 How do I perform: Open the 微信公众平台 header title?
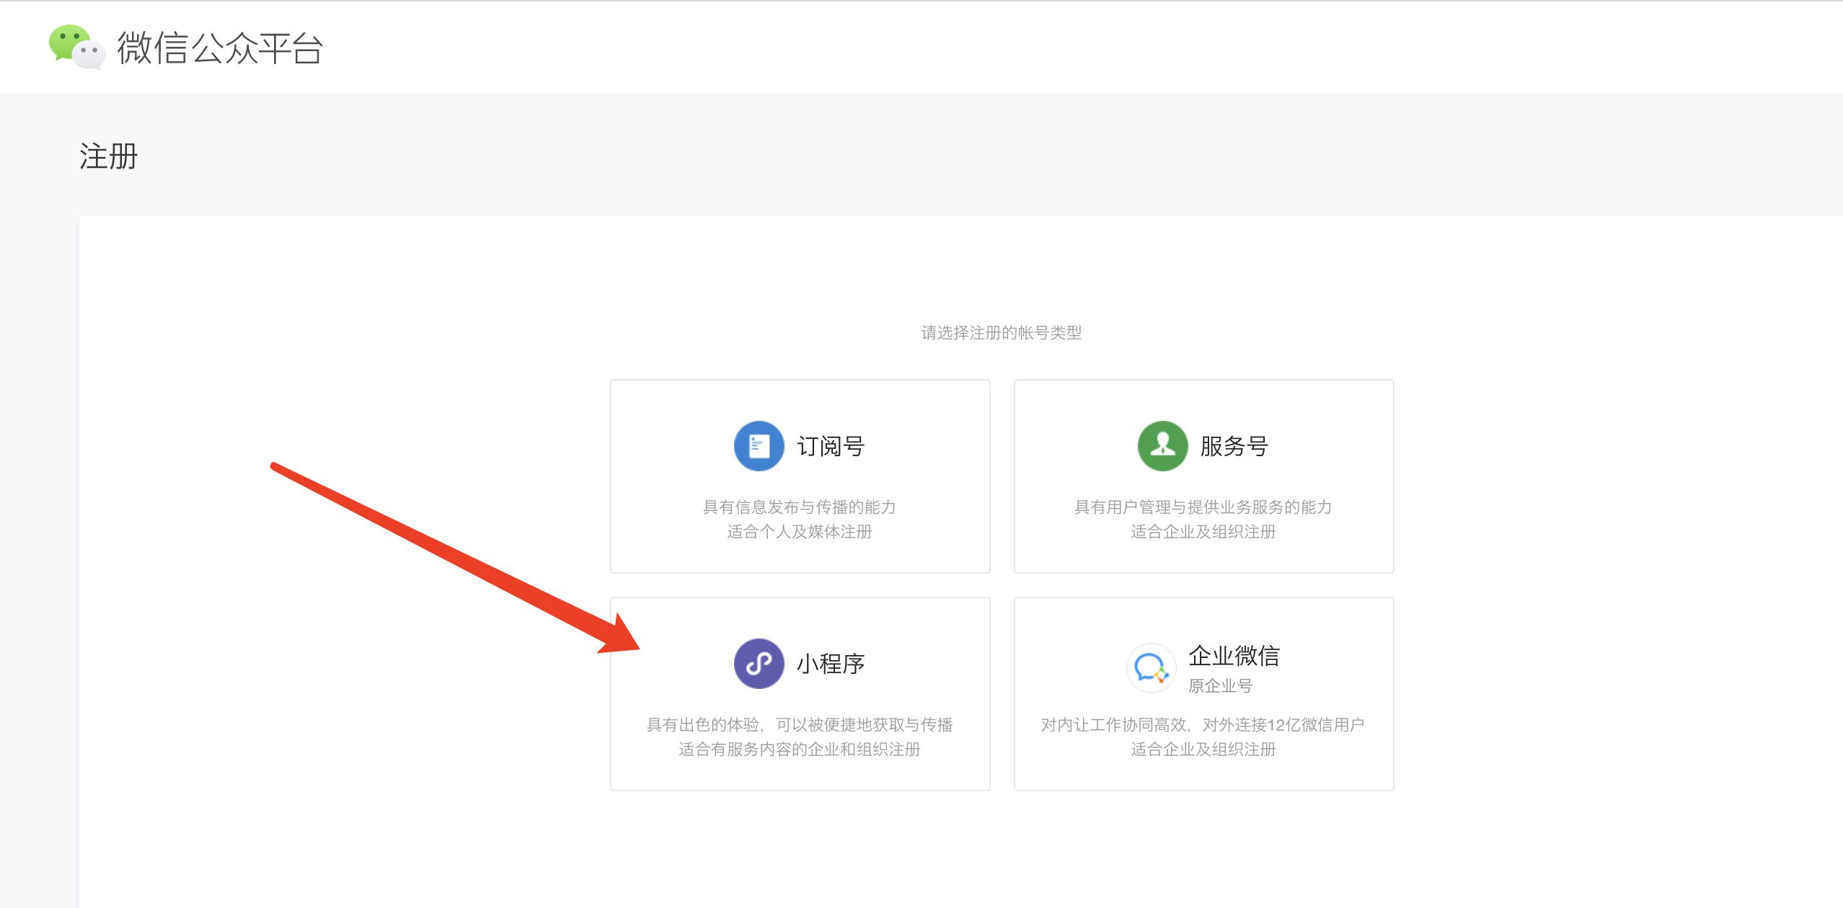(220, 48)
